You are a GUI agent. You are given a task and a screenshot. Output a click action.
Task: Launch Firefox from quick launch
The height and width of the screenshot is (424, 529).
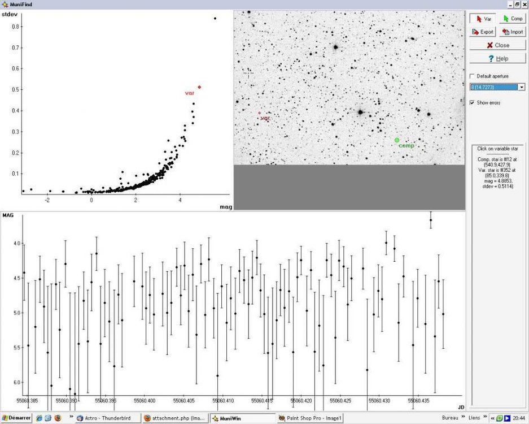(58, 418)
